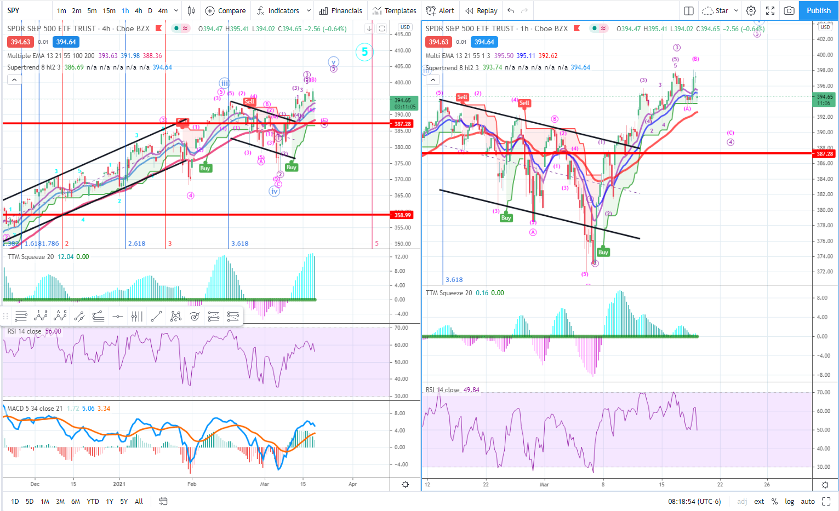Select parallel channel drawing tool

79,316
